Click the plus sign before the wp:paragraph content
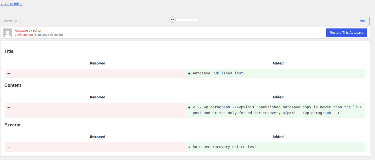Viewport: 375px width, 160px height. [x=189, y=108]
